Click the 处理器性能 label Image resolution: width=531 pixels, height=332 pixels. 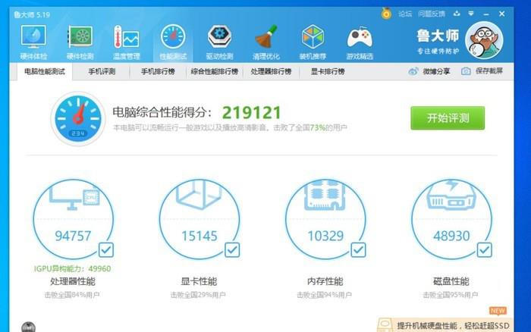click(x=73, y=281)
